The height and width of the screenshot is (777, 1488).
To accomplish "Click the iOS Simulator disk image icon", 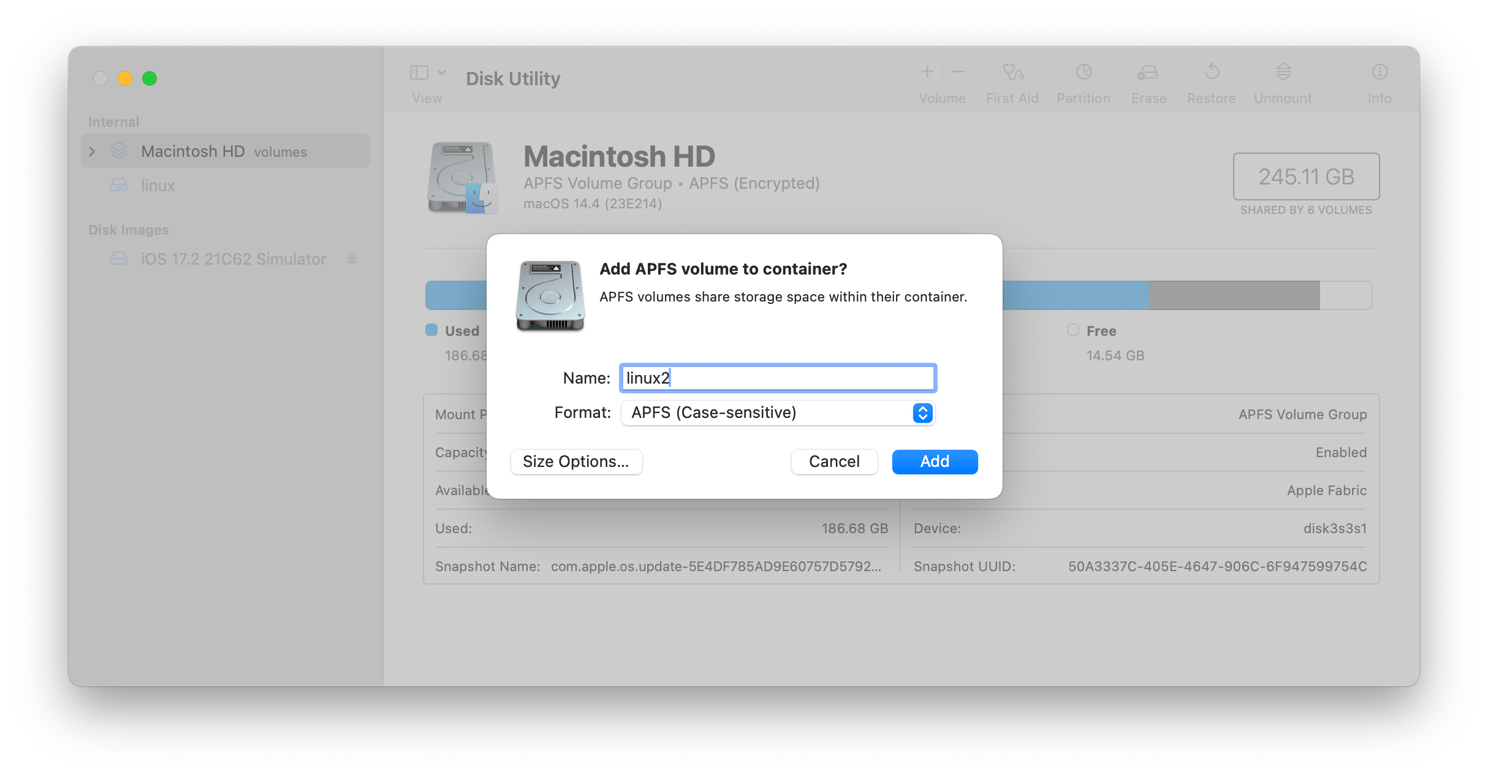I will tap(119, 259).
